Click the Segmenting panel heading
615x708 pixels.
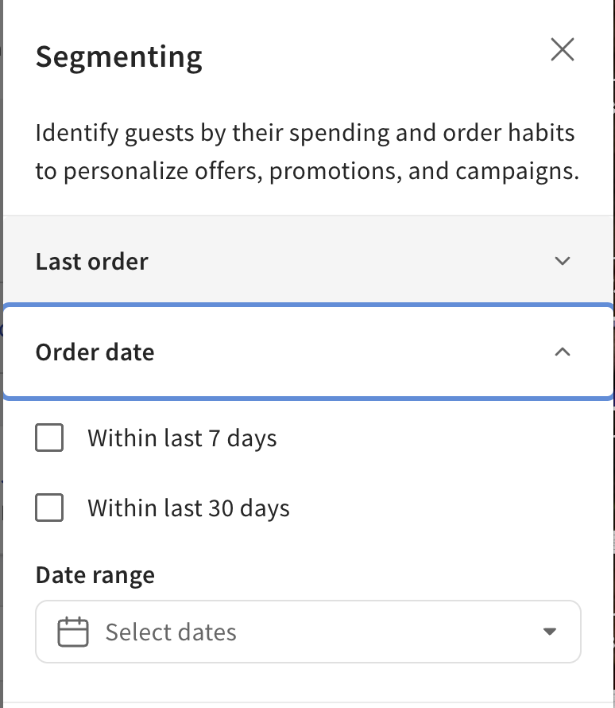click(x=119, y=57)
